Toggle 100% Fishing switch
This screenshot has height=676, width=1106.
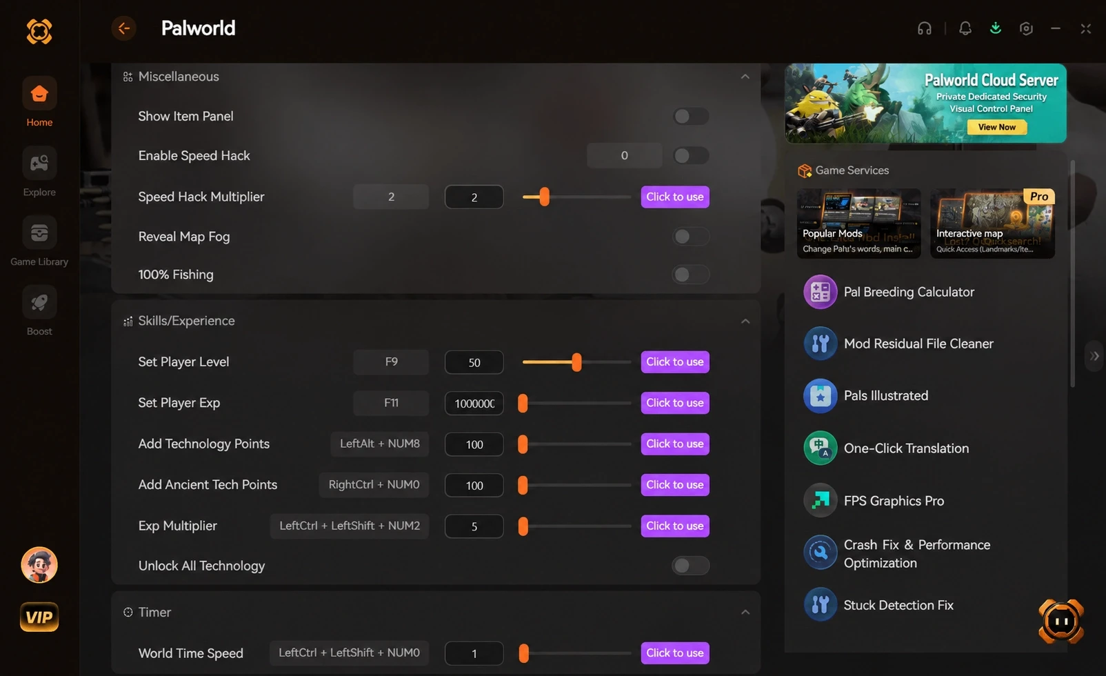click(691, 275)
